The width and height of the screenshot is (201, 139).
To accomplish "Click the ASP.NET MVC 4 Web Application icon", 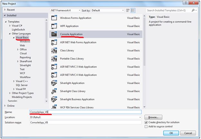I will point(54,75).
